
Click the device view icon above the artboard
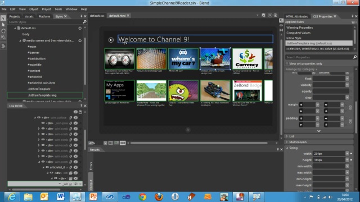tap(264, 15)
